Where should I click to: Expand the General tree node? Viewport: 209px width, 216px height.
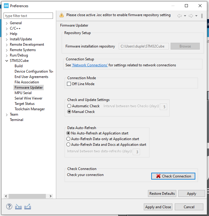point(7,23)
